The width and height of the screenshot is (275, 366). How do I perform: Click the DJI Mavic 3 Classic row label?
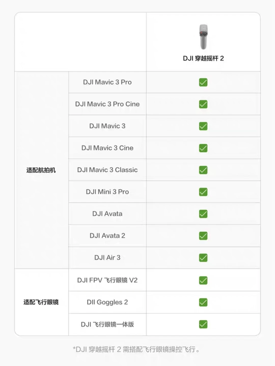point(107,170)
